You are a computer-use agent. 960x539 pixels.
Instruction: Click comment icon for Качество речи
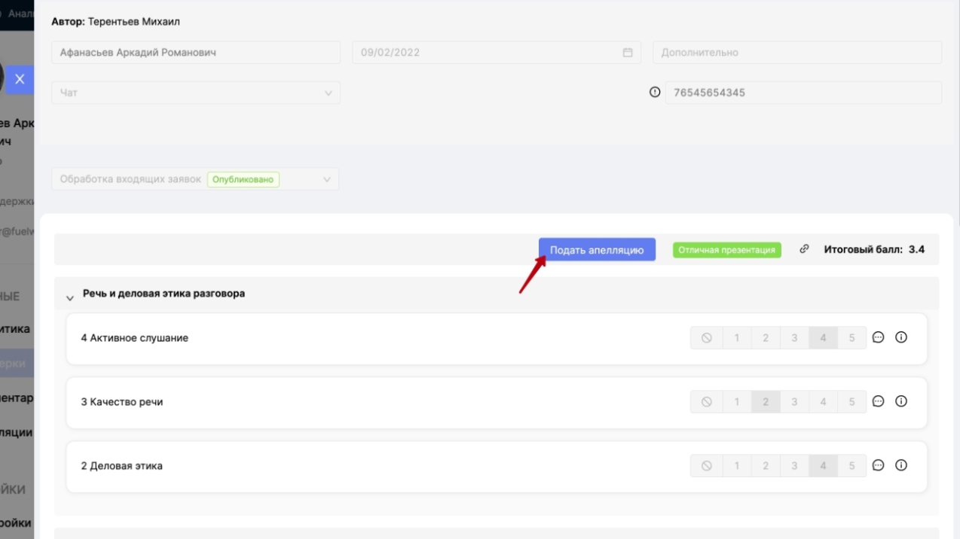click(x=878, y=402)
